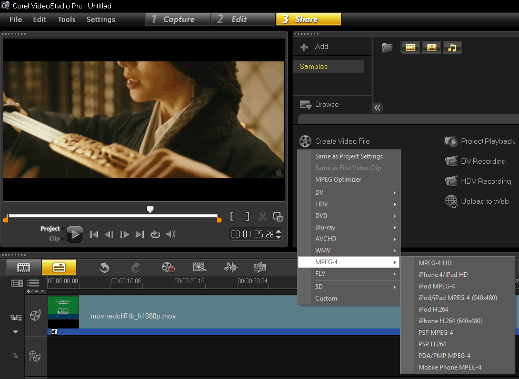The height and width of the screenshot is (379, 519).
Task: Click Upload to Web
Action: click(x=477, y=201)
